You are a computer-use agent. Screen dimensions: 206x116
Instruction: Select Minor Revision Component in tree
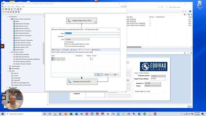click(23, 35)
